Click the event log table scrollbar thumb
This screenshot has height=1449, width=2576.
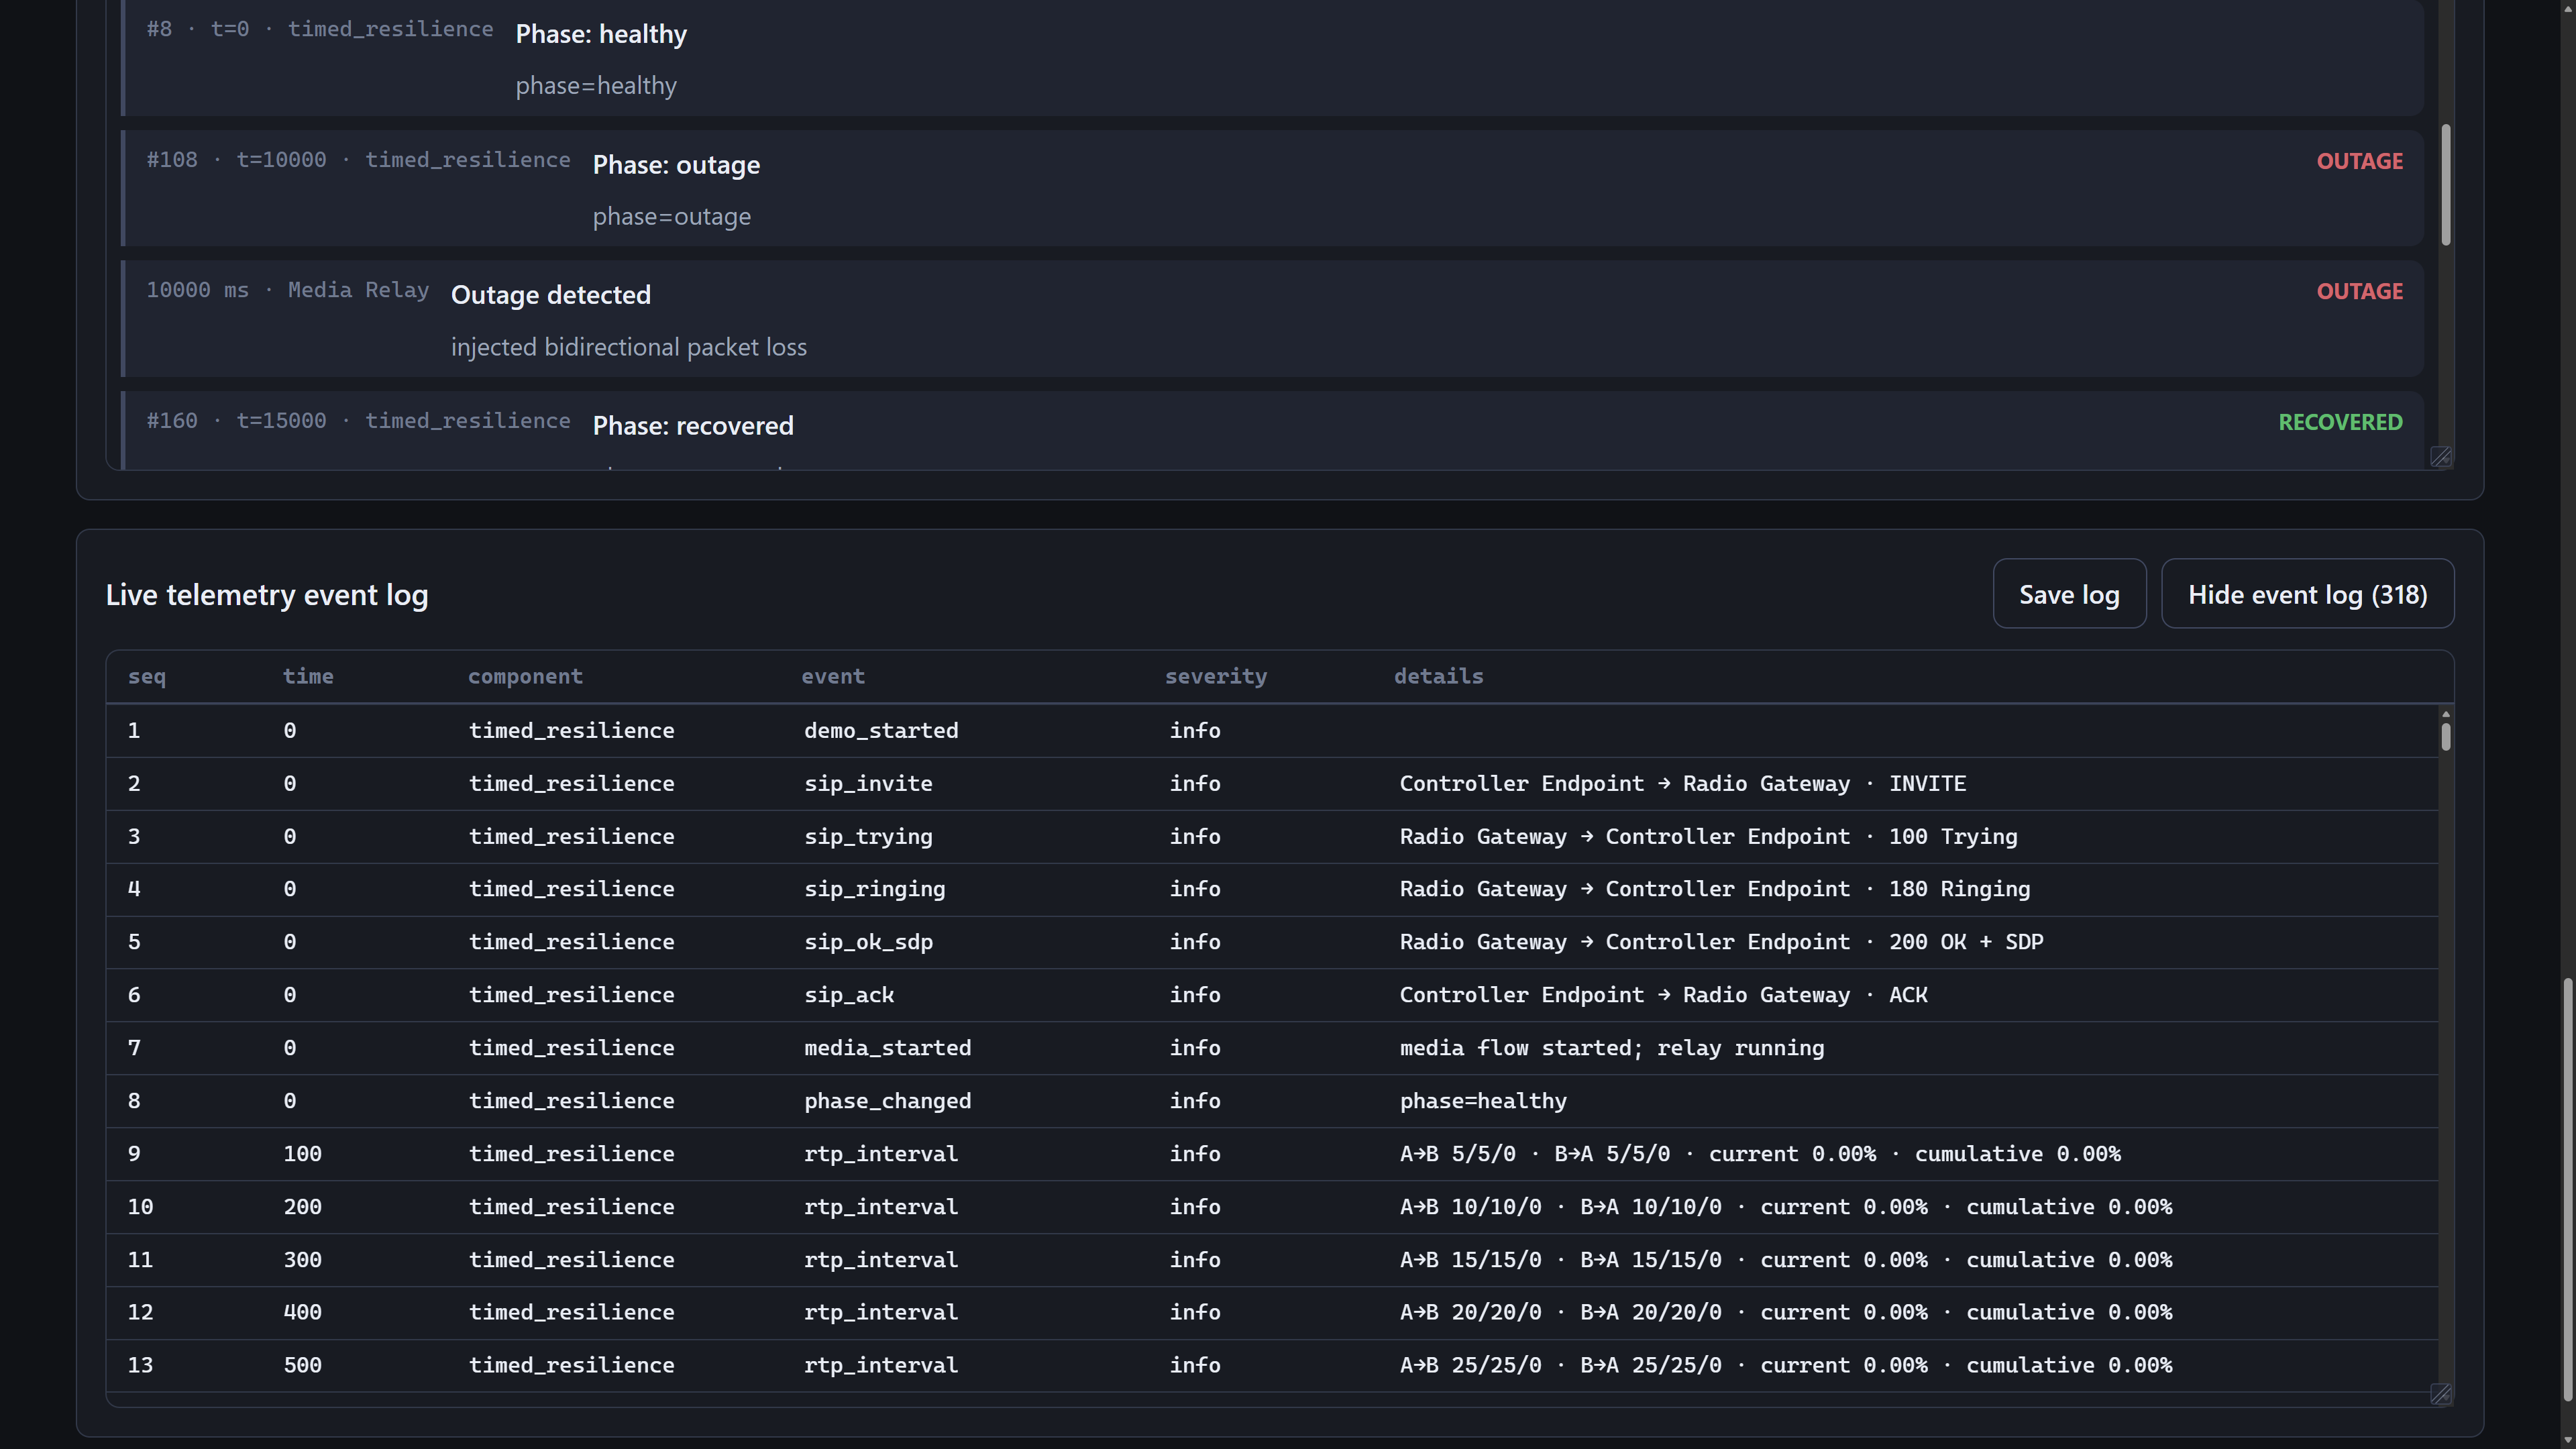[2446, 737]
